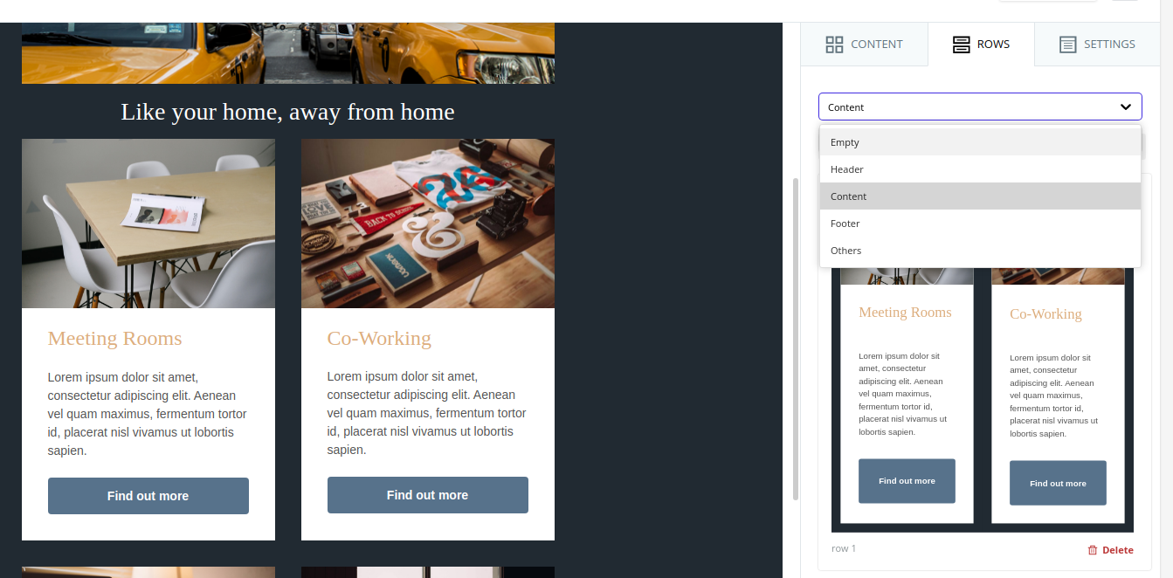Click Meeting Rooms paragraph text in canvas
1173x578 pixels.
tap(148, 414)
